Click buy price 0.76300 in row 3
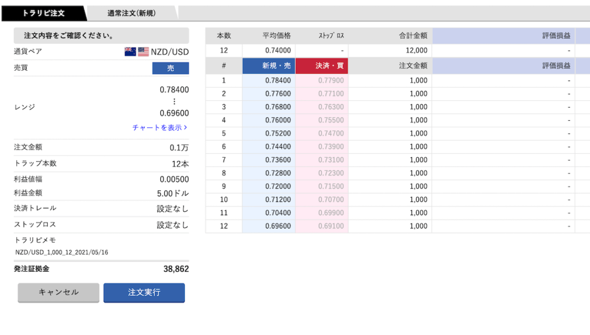590x335 pixels. [x=331, y=107]
